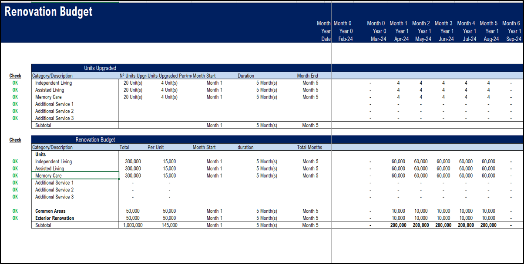Click the 145,000 per unit subtotal
The height and width of the screenshot is (264, 524).
point(169,225)
